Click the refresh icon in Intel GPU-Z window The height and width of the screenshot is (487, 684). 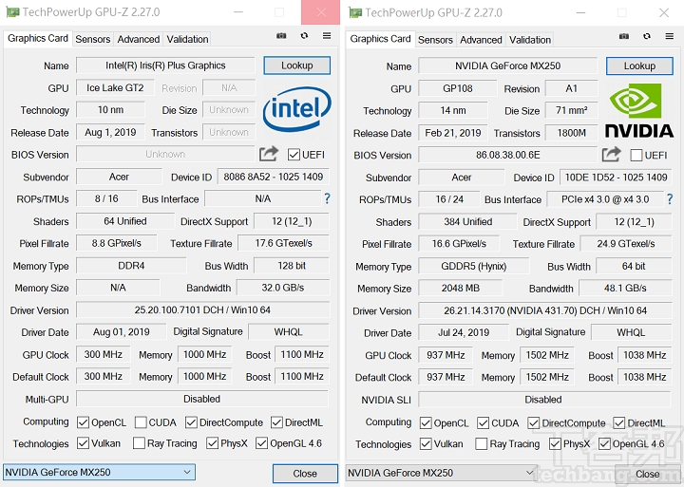pyautogui.click(x=305, y=36)
